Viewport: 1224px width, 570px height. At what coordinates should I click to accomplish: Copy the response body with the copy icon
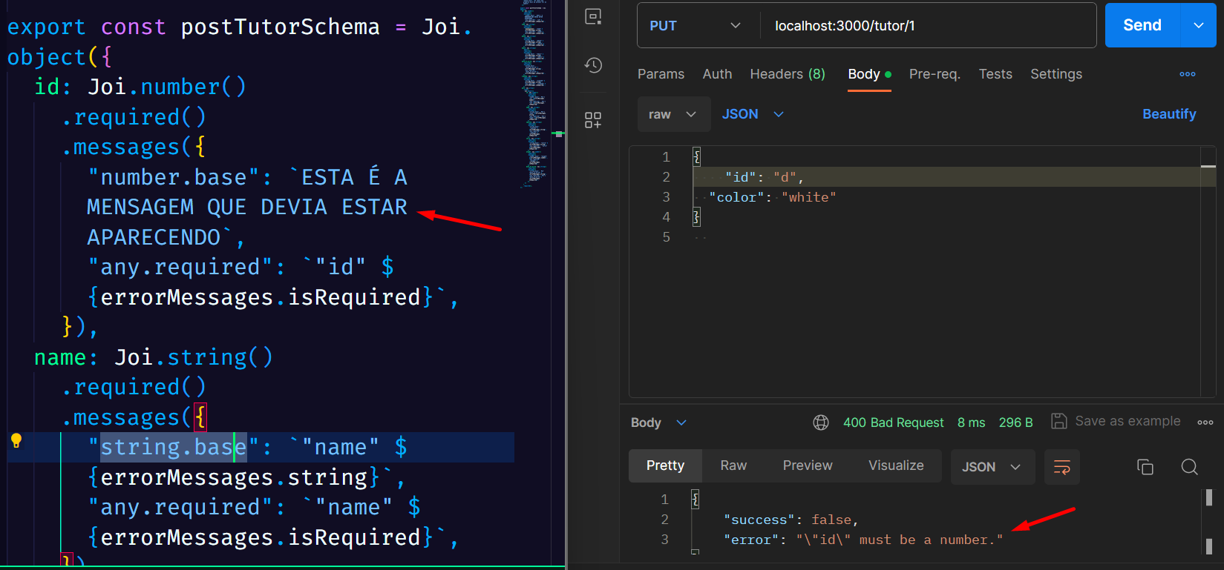point(1145,467)
